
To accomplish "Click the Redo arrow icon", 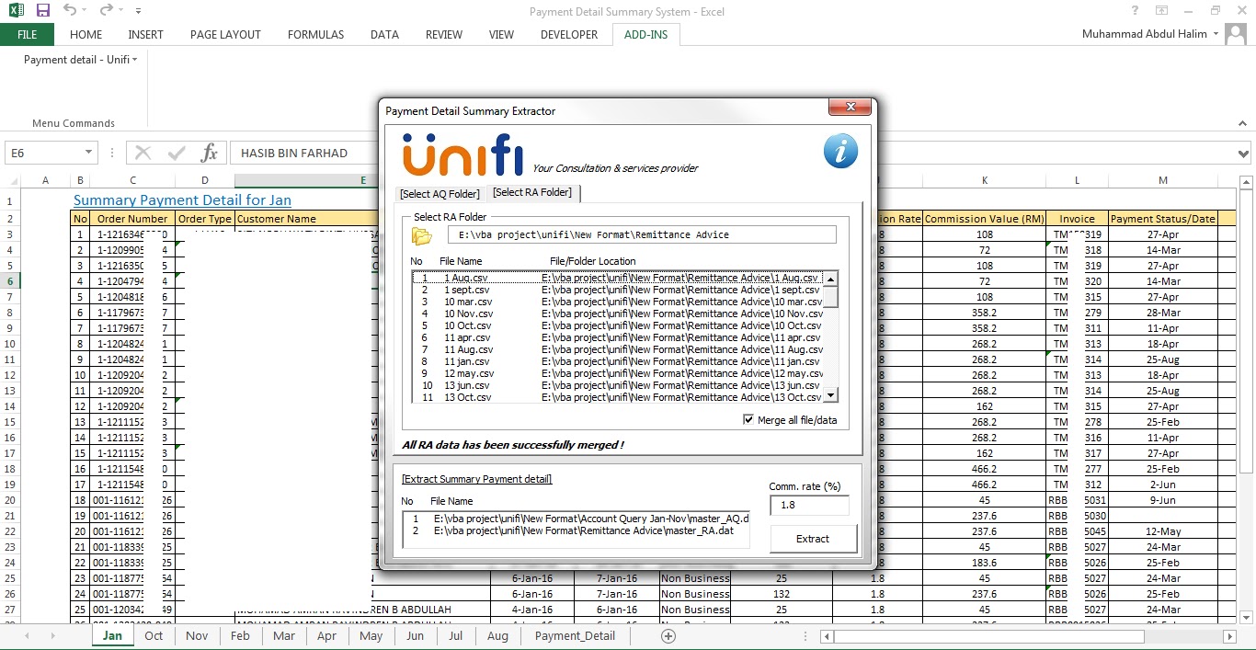I will [x=106, y=11].
